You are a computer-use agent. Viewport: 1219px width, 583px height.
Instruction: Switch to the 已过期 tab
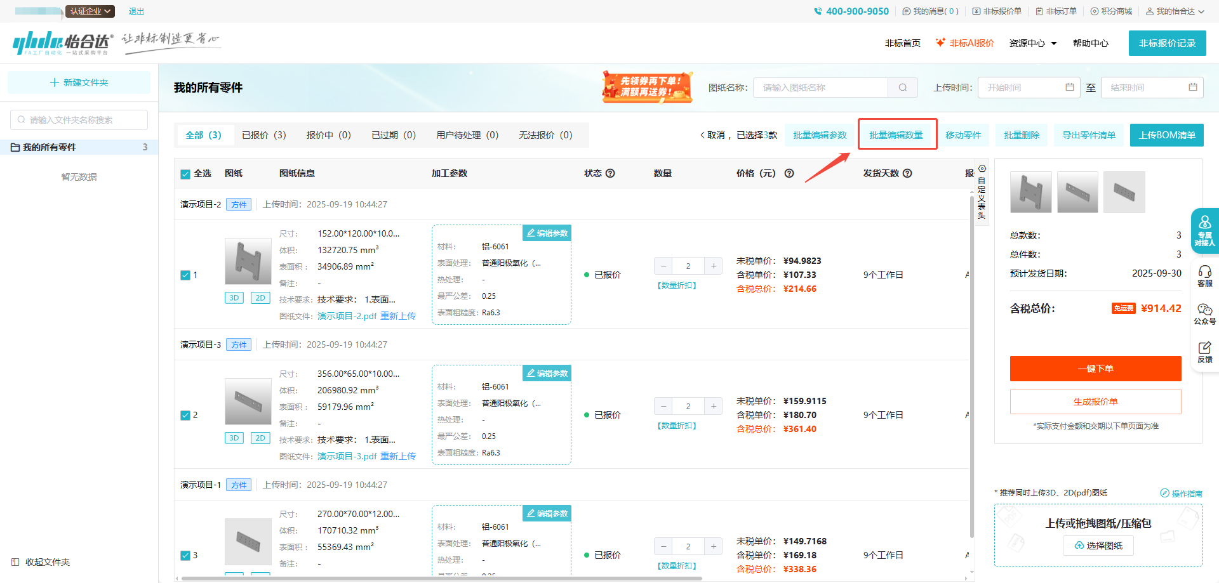point(393,135)
